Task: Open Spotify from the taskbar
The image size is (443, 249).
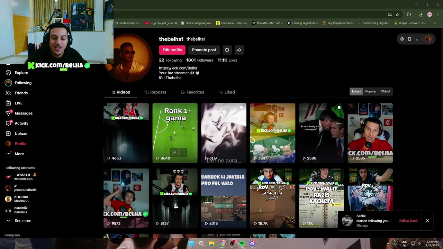Action: click(x=242, y=243)
